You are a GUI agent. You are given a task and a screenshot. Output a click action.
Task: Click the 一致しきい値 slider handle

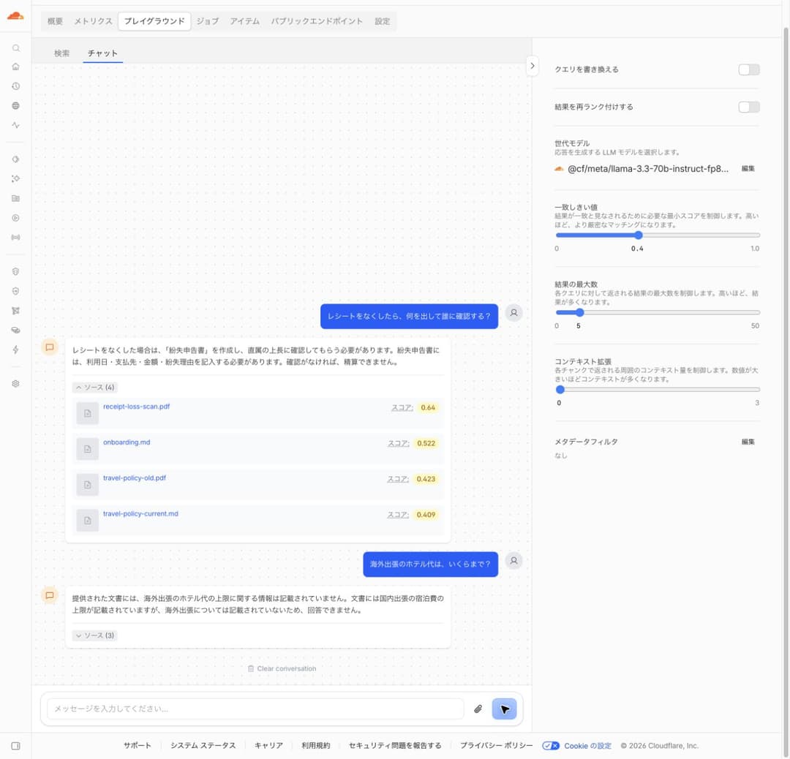(639, 235)
